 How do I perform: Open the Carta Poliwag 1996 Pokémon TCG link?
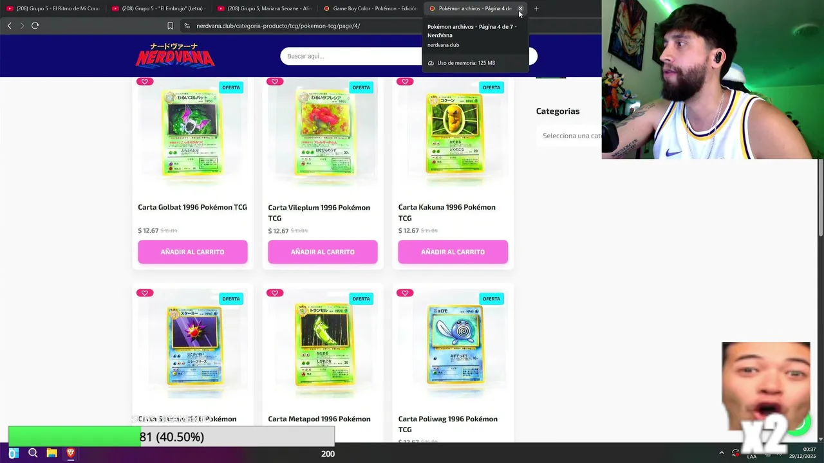pyautogui.click(x=447, y=424)
